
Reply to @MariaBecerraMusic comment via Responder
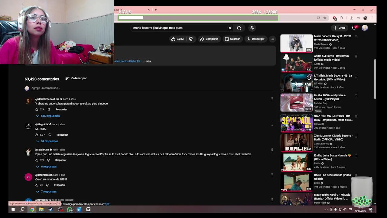[x=61, y=109]
